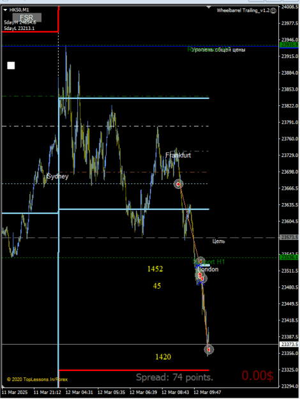Select the trade arrow marker below Frankfurt
The height and width of the screenshot is (399, 300).
click(178, 184)
